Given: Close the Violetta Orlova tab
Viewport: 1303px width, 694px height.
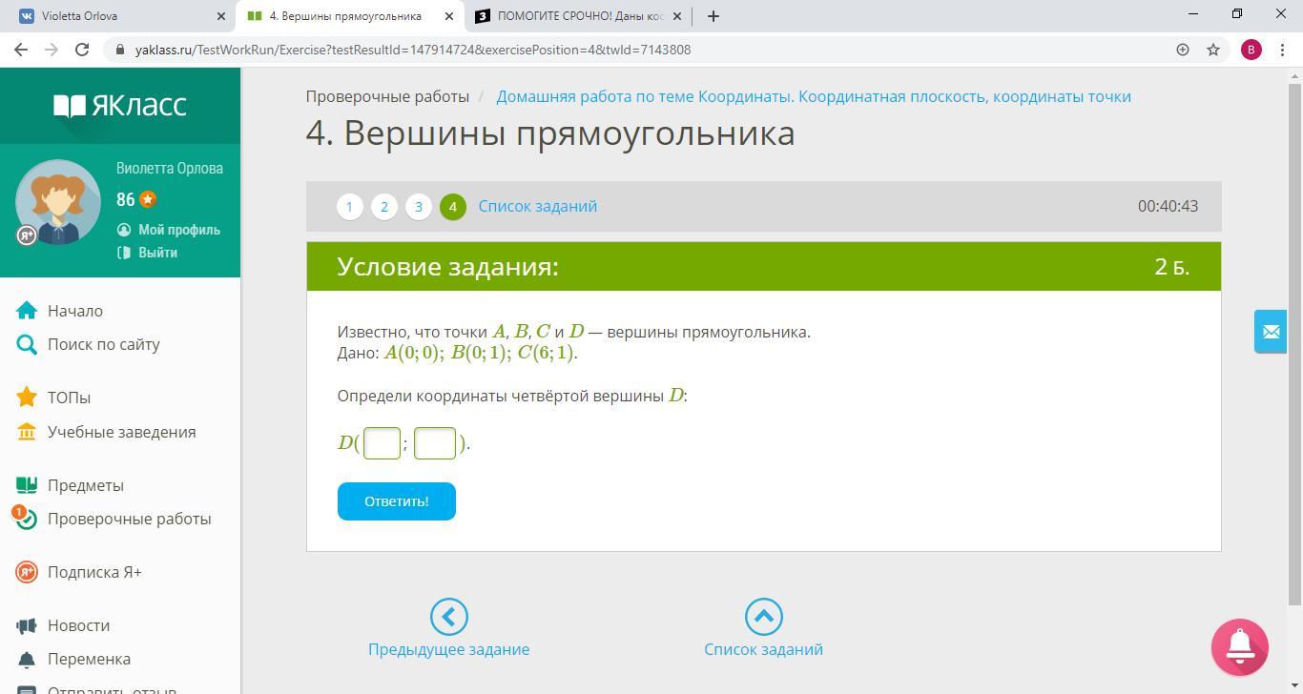Looking at the screenshot, I should 221,16.
